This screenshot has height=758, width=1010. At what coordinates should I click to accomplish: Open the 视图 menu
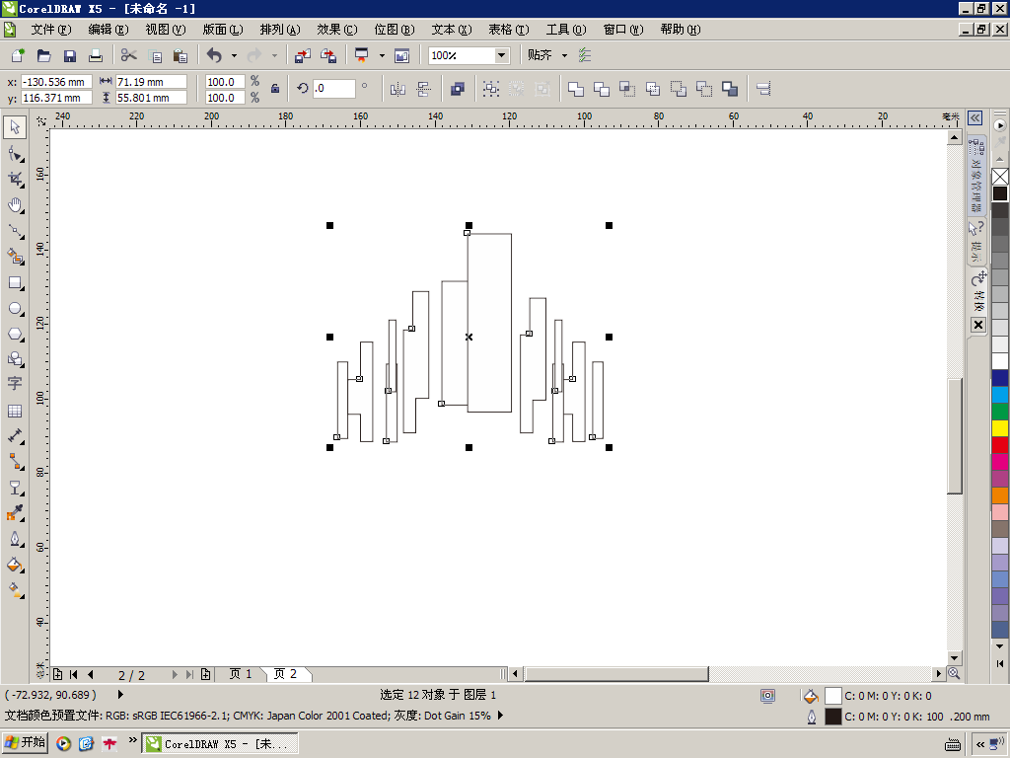point(166,30)
